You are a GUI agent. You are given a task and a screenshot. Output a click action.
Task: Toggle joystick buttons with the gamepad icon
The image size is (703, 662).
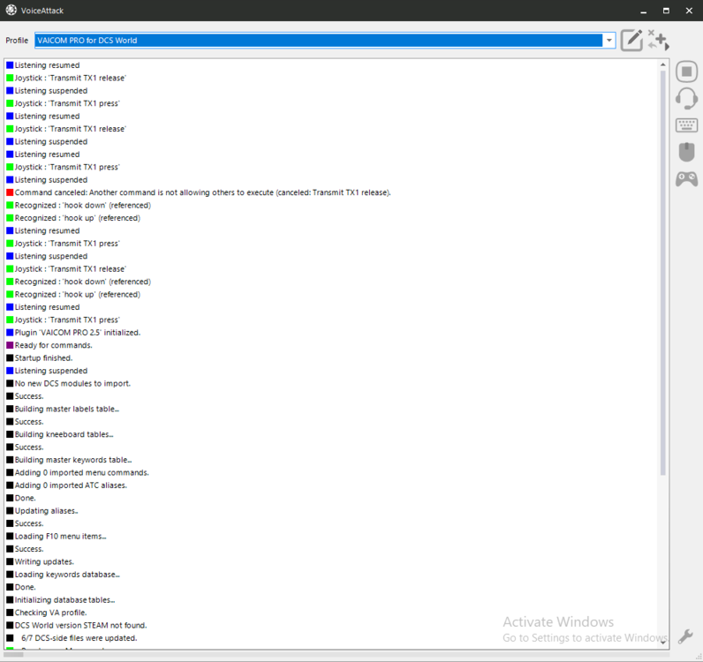pyautogui.click(x=686, y=179)
